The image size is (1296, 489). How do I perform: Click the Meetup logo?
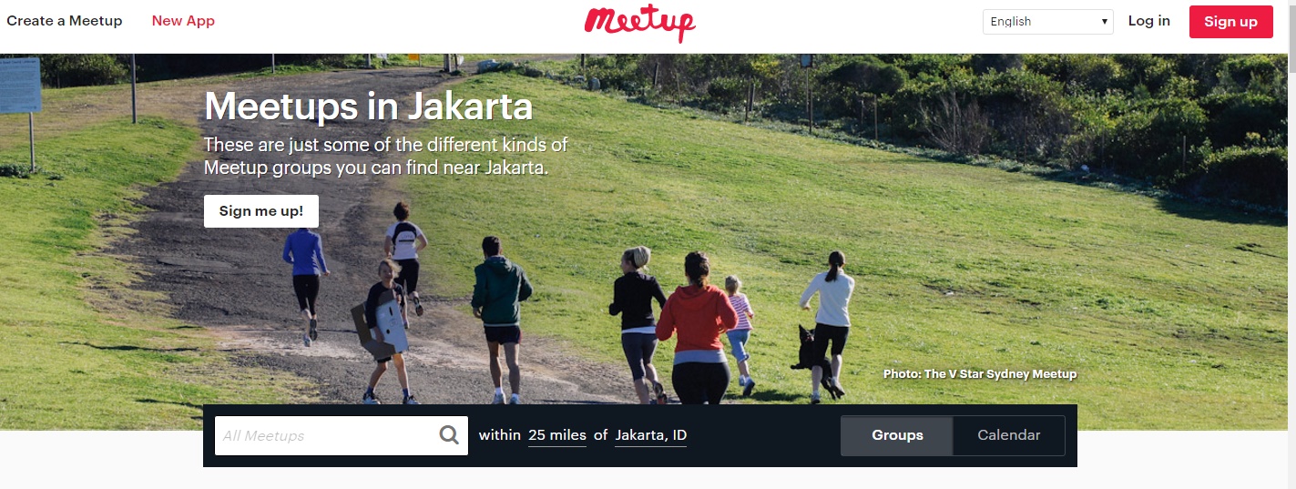(x=639, y=24)
